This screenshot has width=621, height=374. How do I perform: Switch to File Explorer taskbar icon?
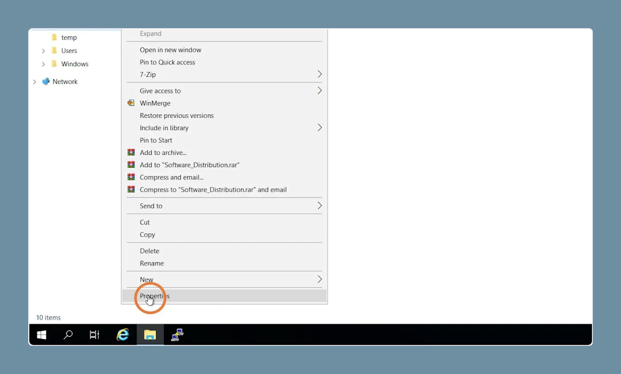[150, 335]
